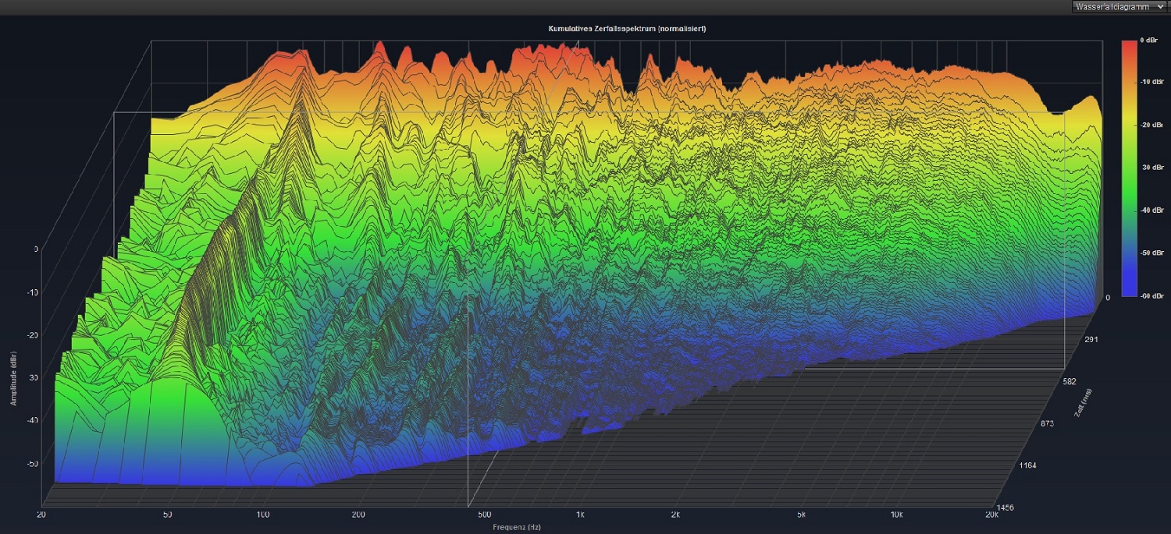Click the 20k tick on frequency axis
The image size is (1171, 534).
pyautogui.click(x=991, y=515)
